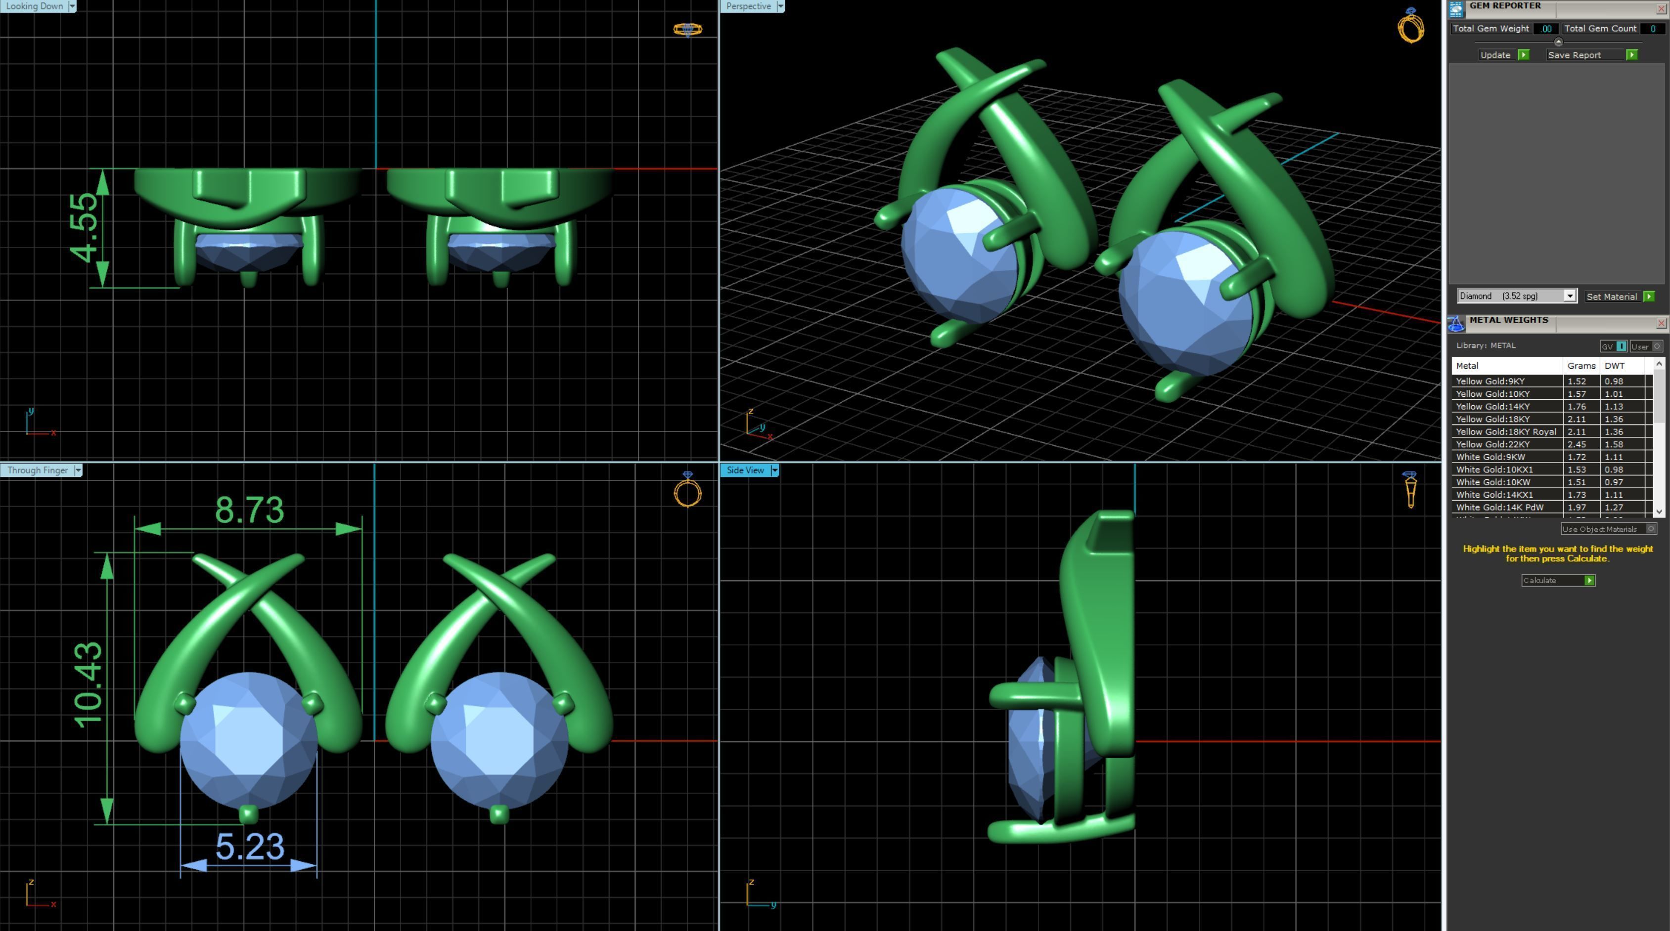Screen dimensions: 1670x931
Task: Click the Perspective viewport ring icon
Action: 1411,26
